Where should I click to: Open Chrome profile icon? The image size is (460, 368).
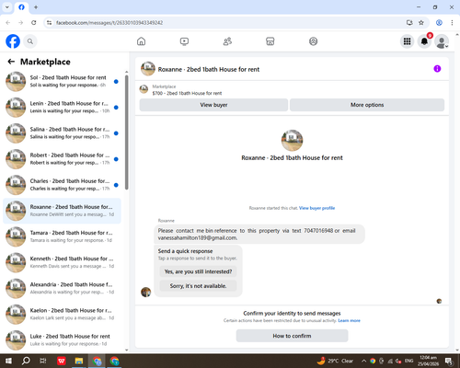(439, 23)
